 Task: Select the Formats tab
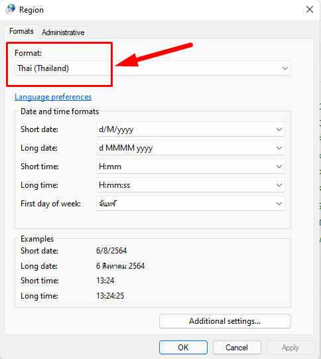click(21, 31)
